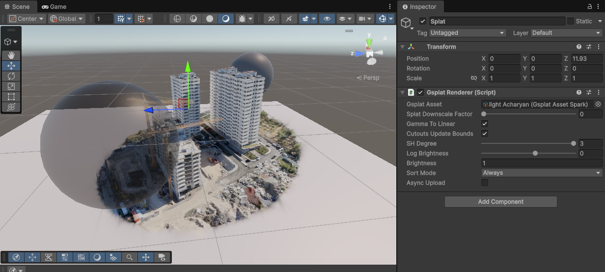Select the Inspector tab
This screenshot has width=605, height=272.
[x=419, y=6]
